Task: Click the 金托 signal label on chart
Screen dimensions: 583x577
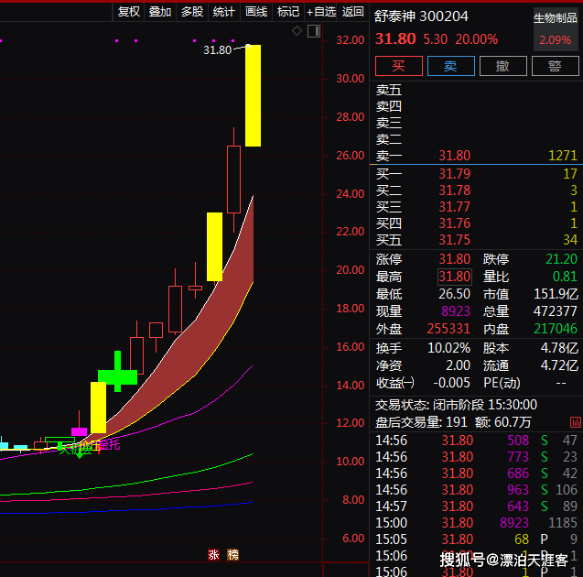Action: tap(107, 445)
